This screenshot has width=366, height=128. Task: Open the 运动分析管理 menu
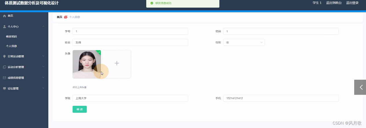24,67
